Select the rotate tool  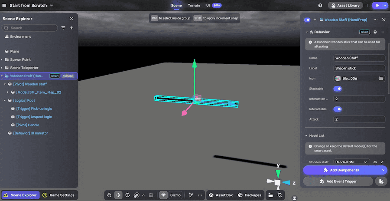[127, 195]
